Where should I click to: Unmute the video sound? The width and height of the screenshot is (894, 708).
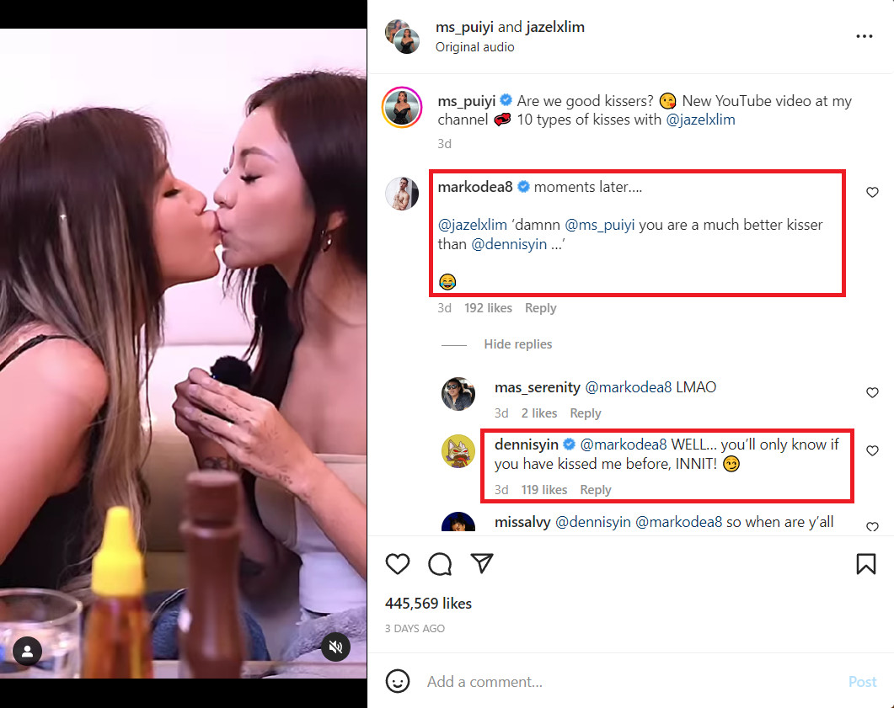tap(335, 647)
